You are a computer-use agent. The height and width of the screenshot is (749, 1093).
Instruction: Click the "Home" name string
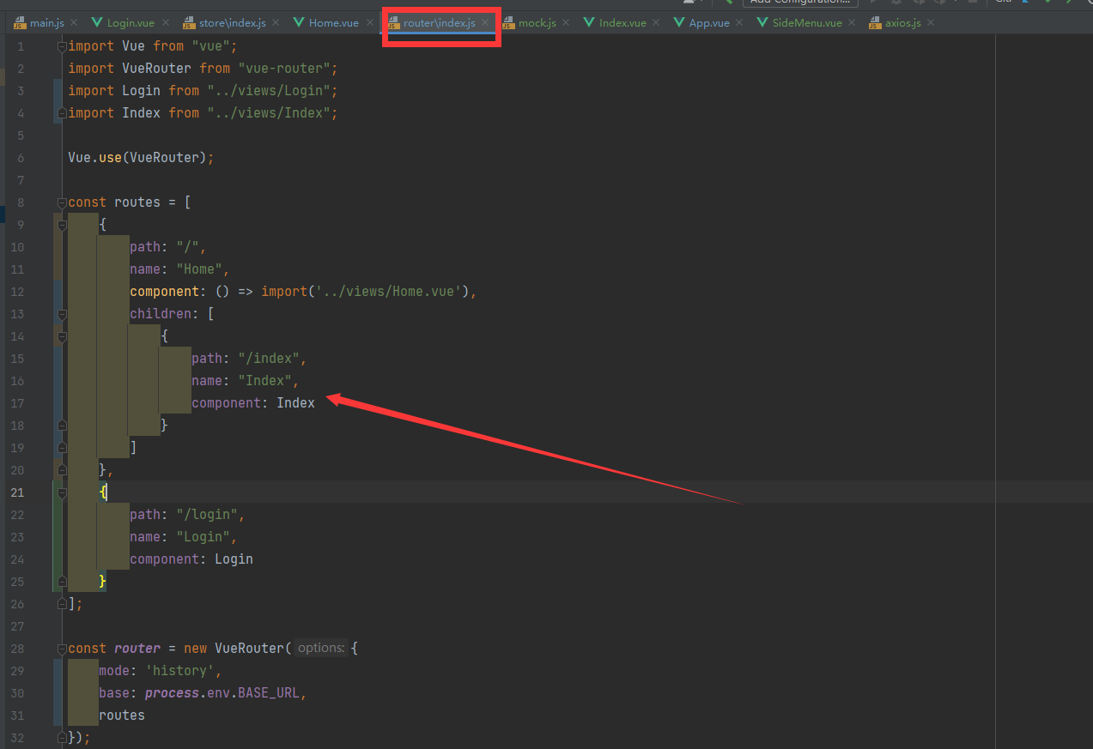coord(199,269)
